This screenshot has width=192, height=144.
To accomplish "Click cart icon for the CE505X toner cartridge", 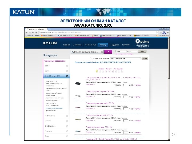I will [132, 85].
